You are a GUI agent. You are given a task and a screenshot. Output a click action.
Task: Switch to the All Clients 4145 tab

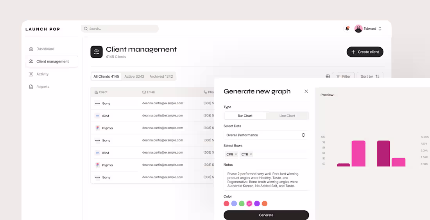106,77
